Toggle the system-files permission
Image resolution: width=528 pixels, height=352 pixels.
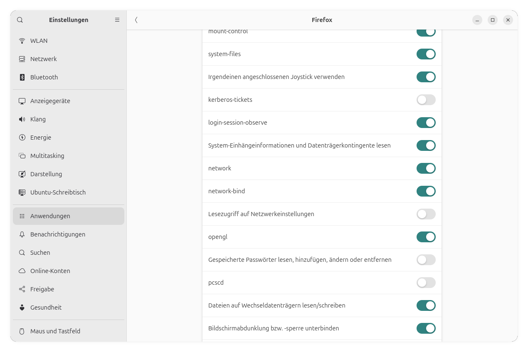(426, 54)
